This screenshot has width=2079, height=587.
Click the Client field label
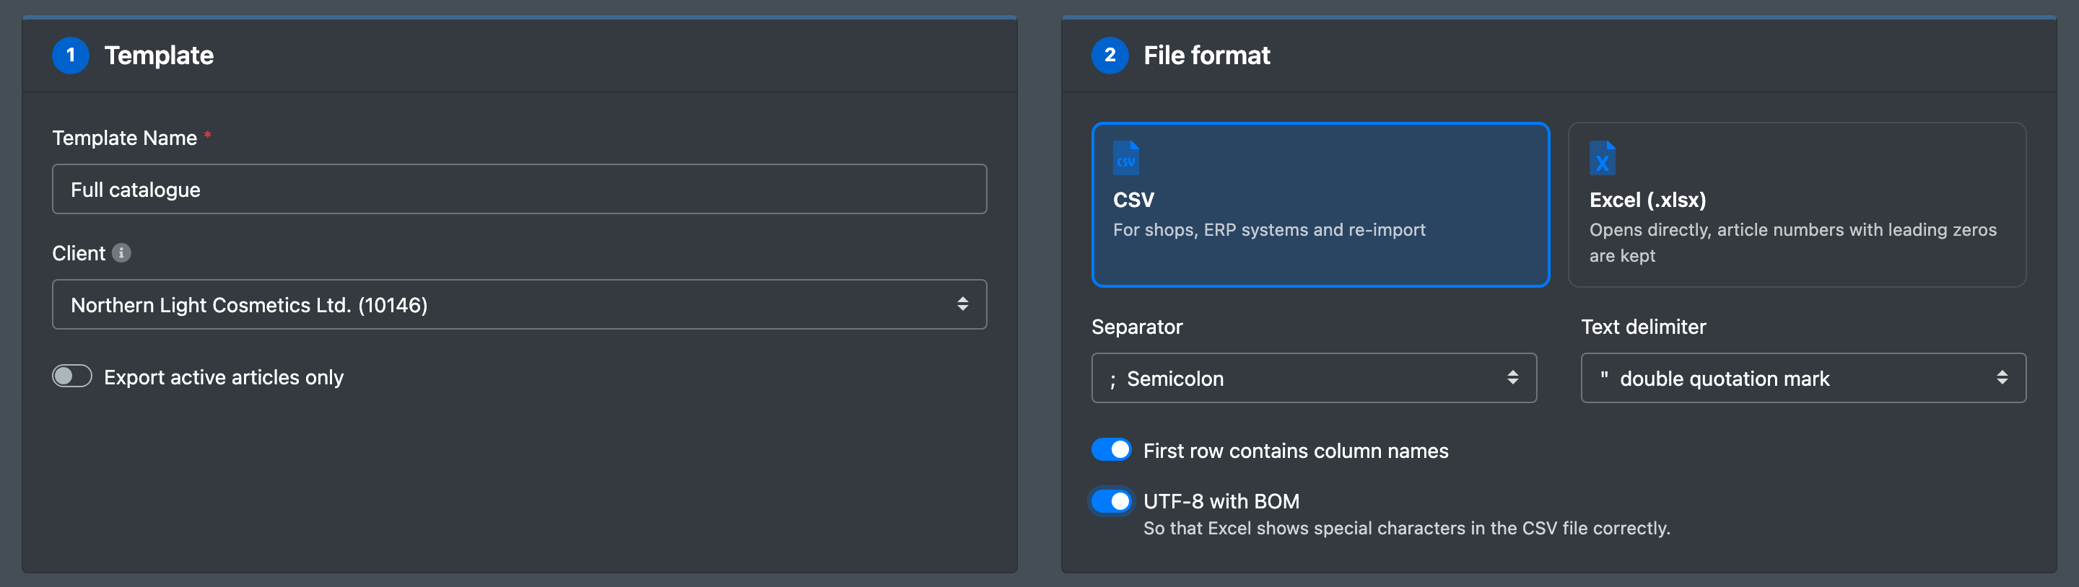coord(78,253)
